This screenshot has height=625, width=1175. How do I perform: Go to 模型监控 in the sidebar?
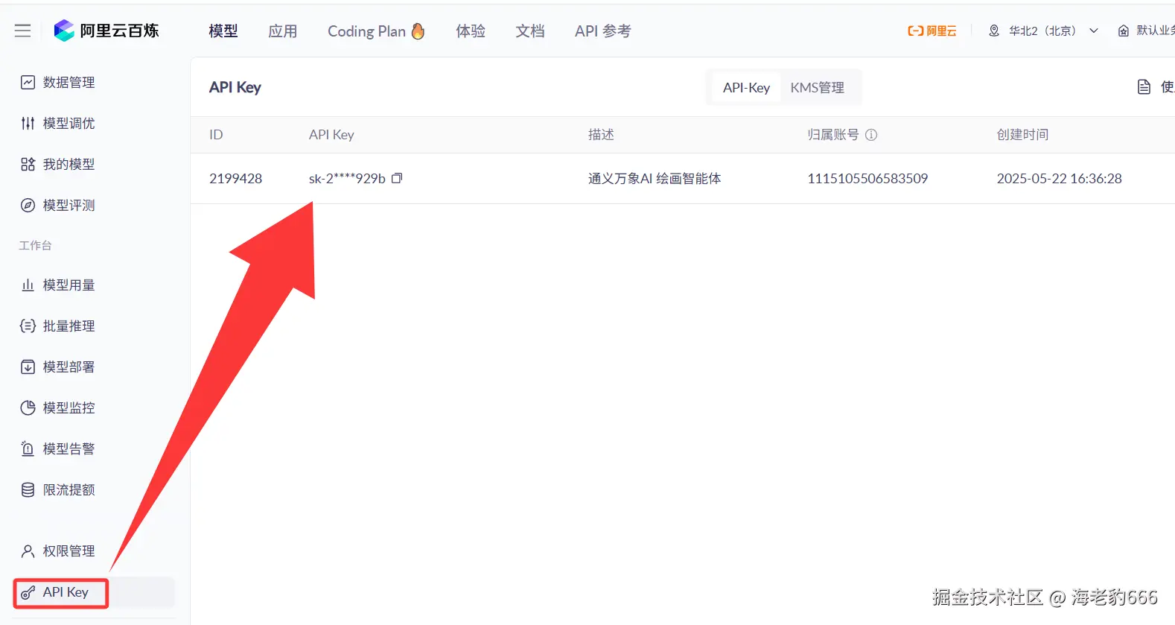tap(69, 407)
